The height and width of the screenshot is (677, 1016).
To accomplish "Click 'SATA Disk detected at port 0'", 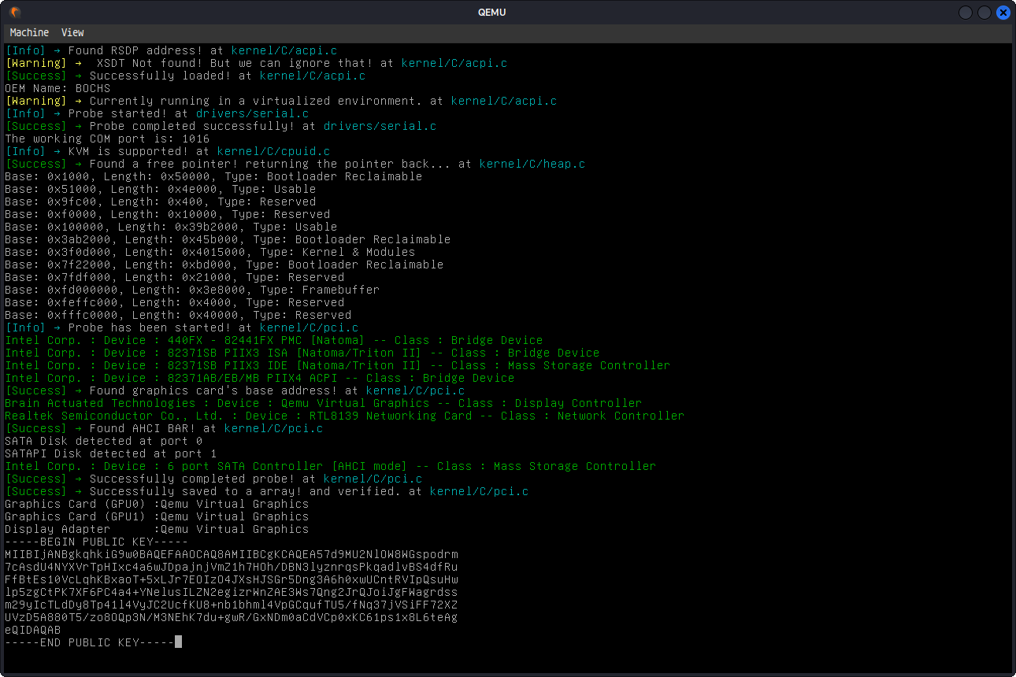I will 104,441.
